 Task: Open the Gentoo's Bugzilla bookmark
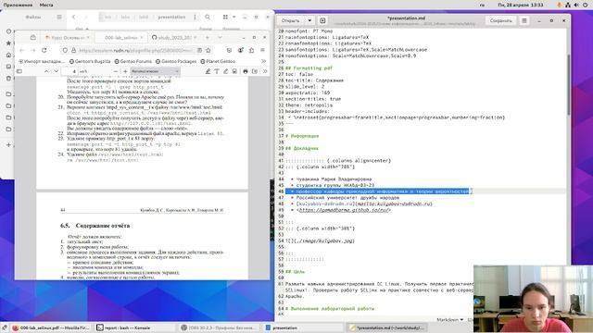pyautogui.click(x=90, y=61)
